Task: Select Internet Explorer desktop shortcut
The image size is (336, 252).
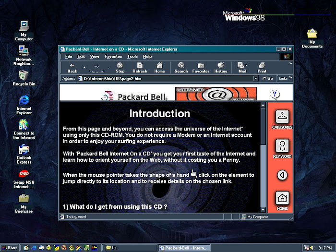Action: coord(24,104)
